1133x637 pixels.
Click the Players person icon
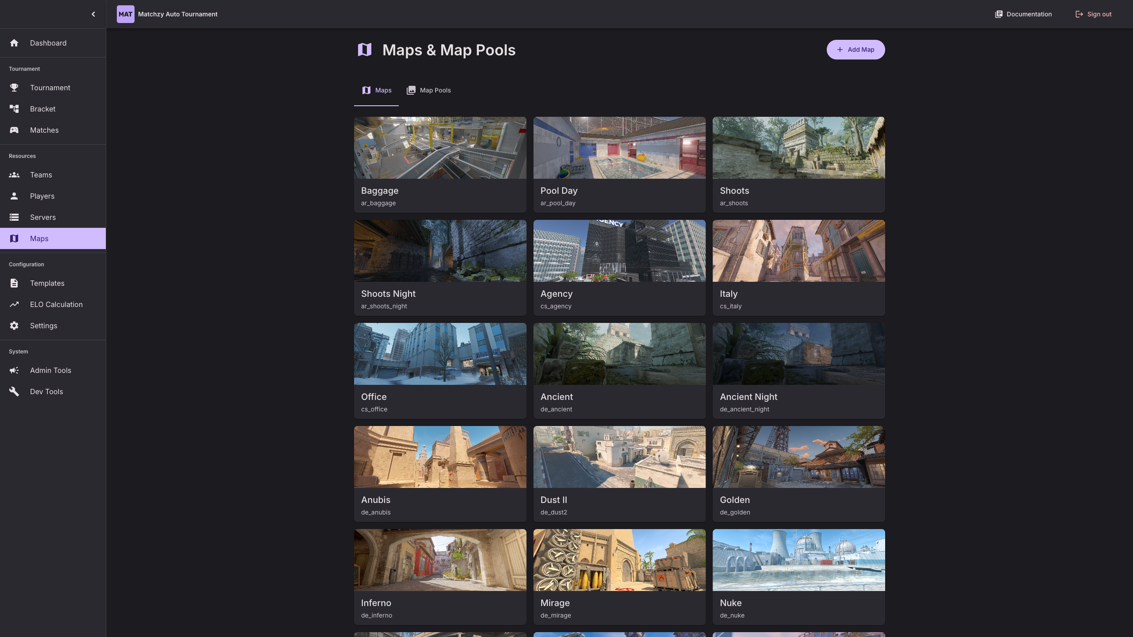point(14,196)
